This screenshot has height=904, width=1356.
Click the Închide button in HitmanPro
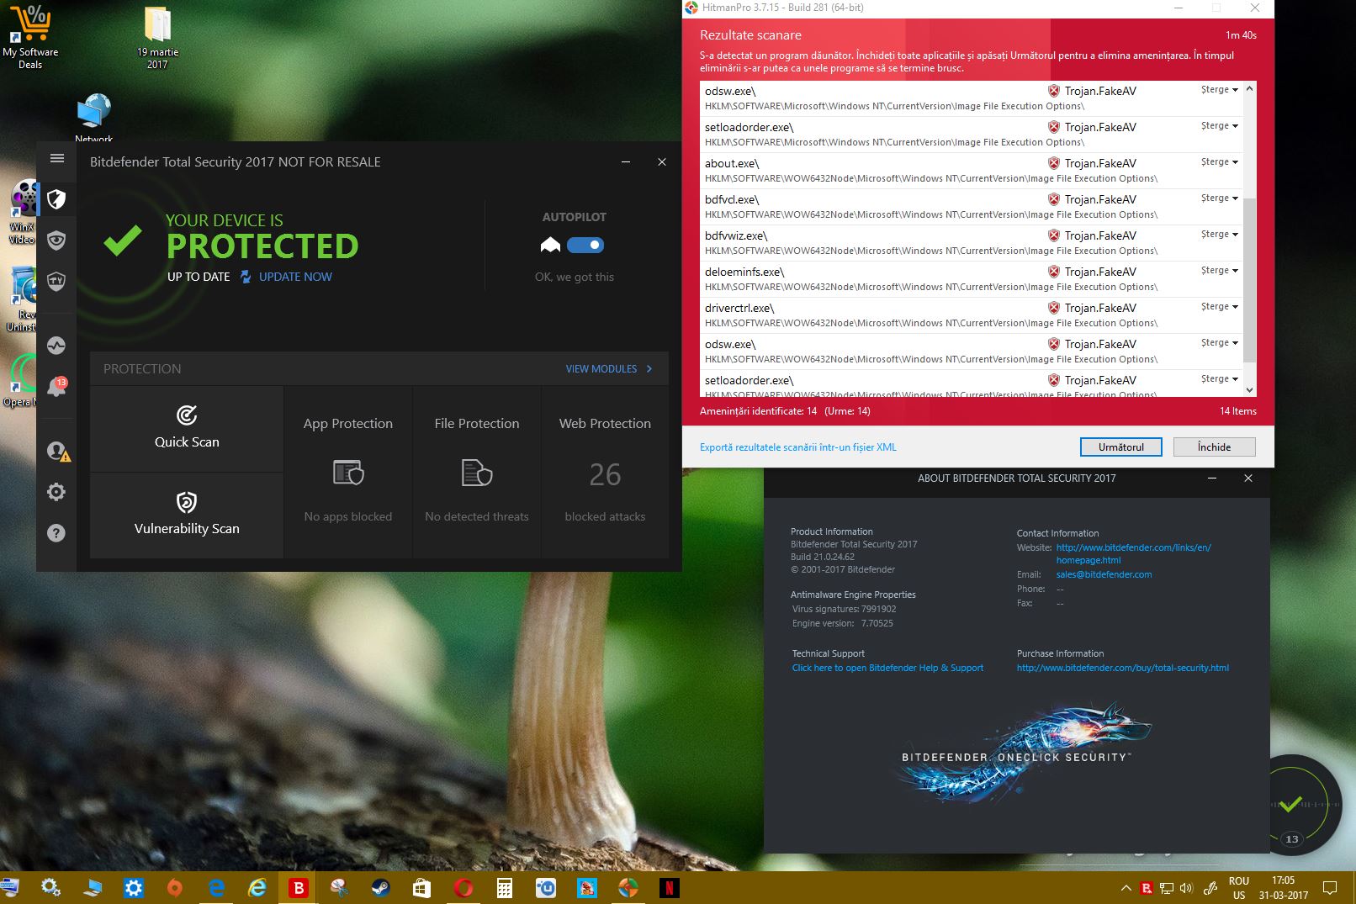coord(1214,447)
